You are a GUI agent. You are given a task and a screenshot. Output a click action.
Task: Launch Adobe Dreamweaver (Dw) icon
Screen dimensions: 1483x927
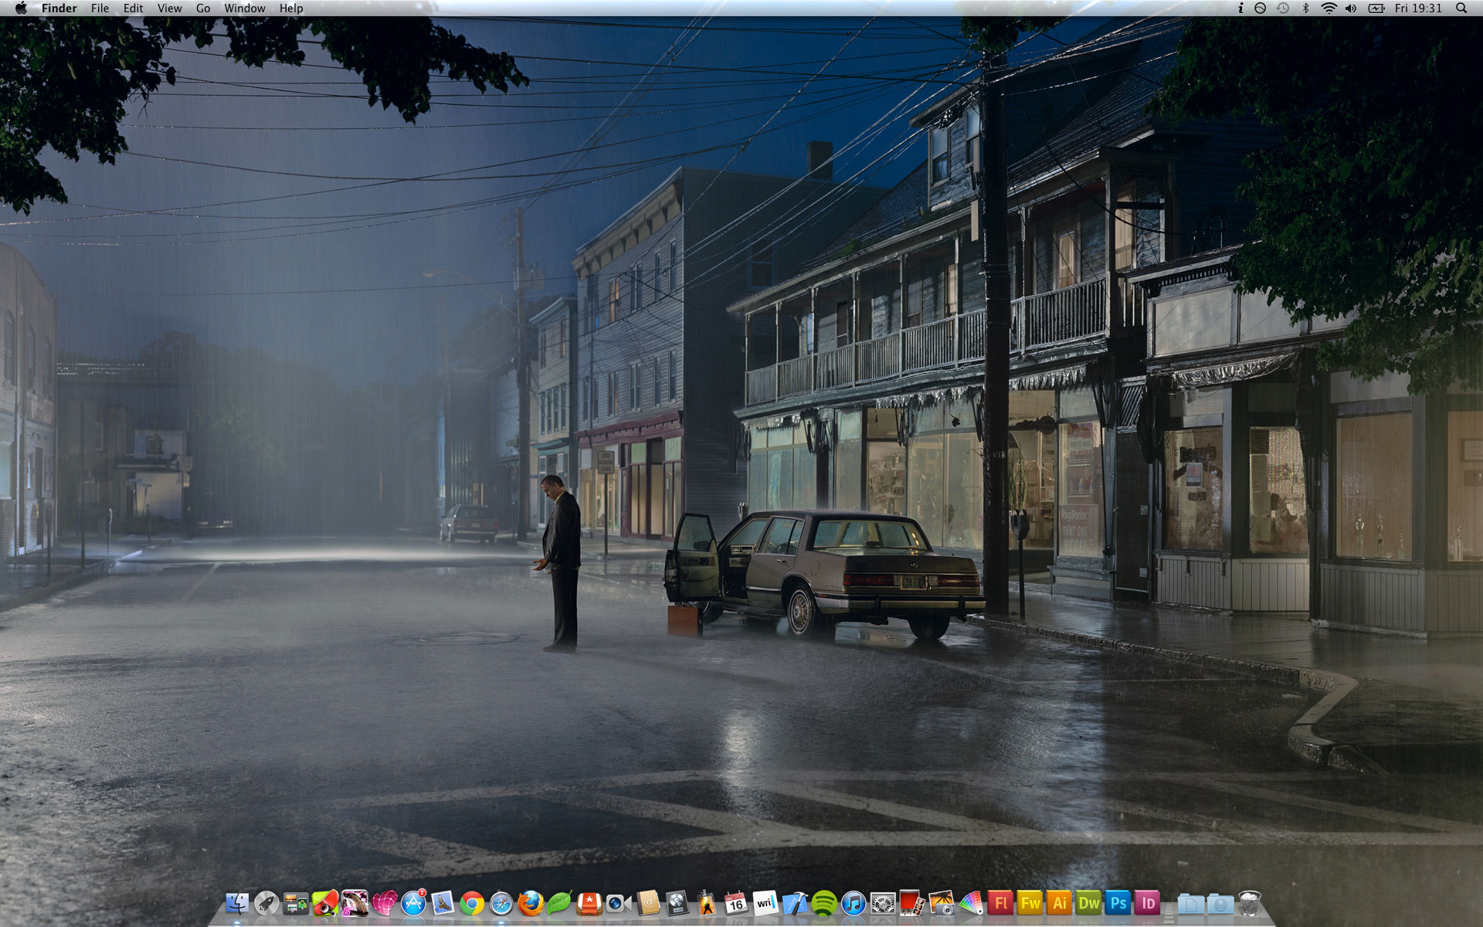coord(1088,902)
